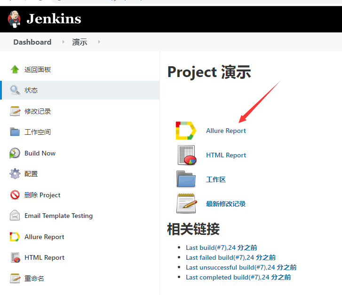The image size is (342, 295).
Task: Click the Jenkins butler logo icon
Action: point(15,19)
